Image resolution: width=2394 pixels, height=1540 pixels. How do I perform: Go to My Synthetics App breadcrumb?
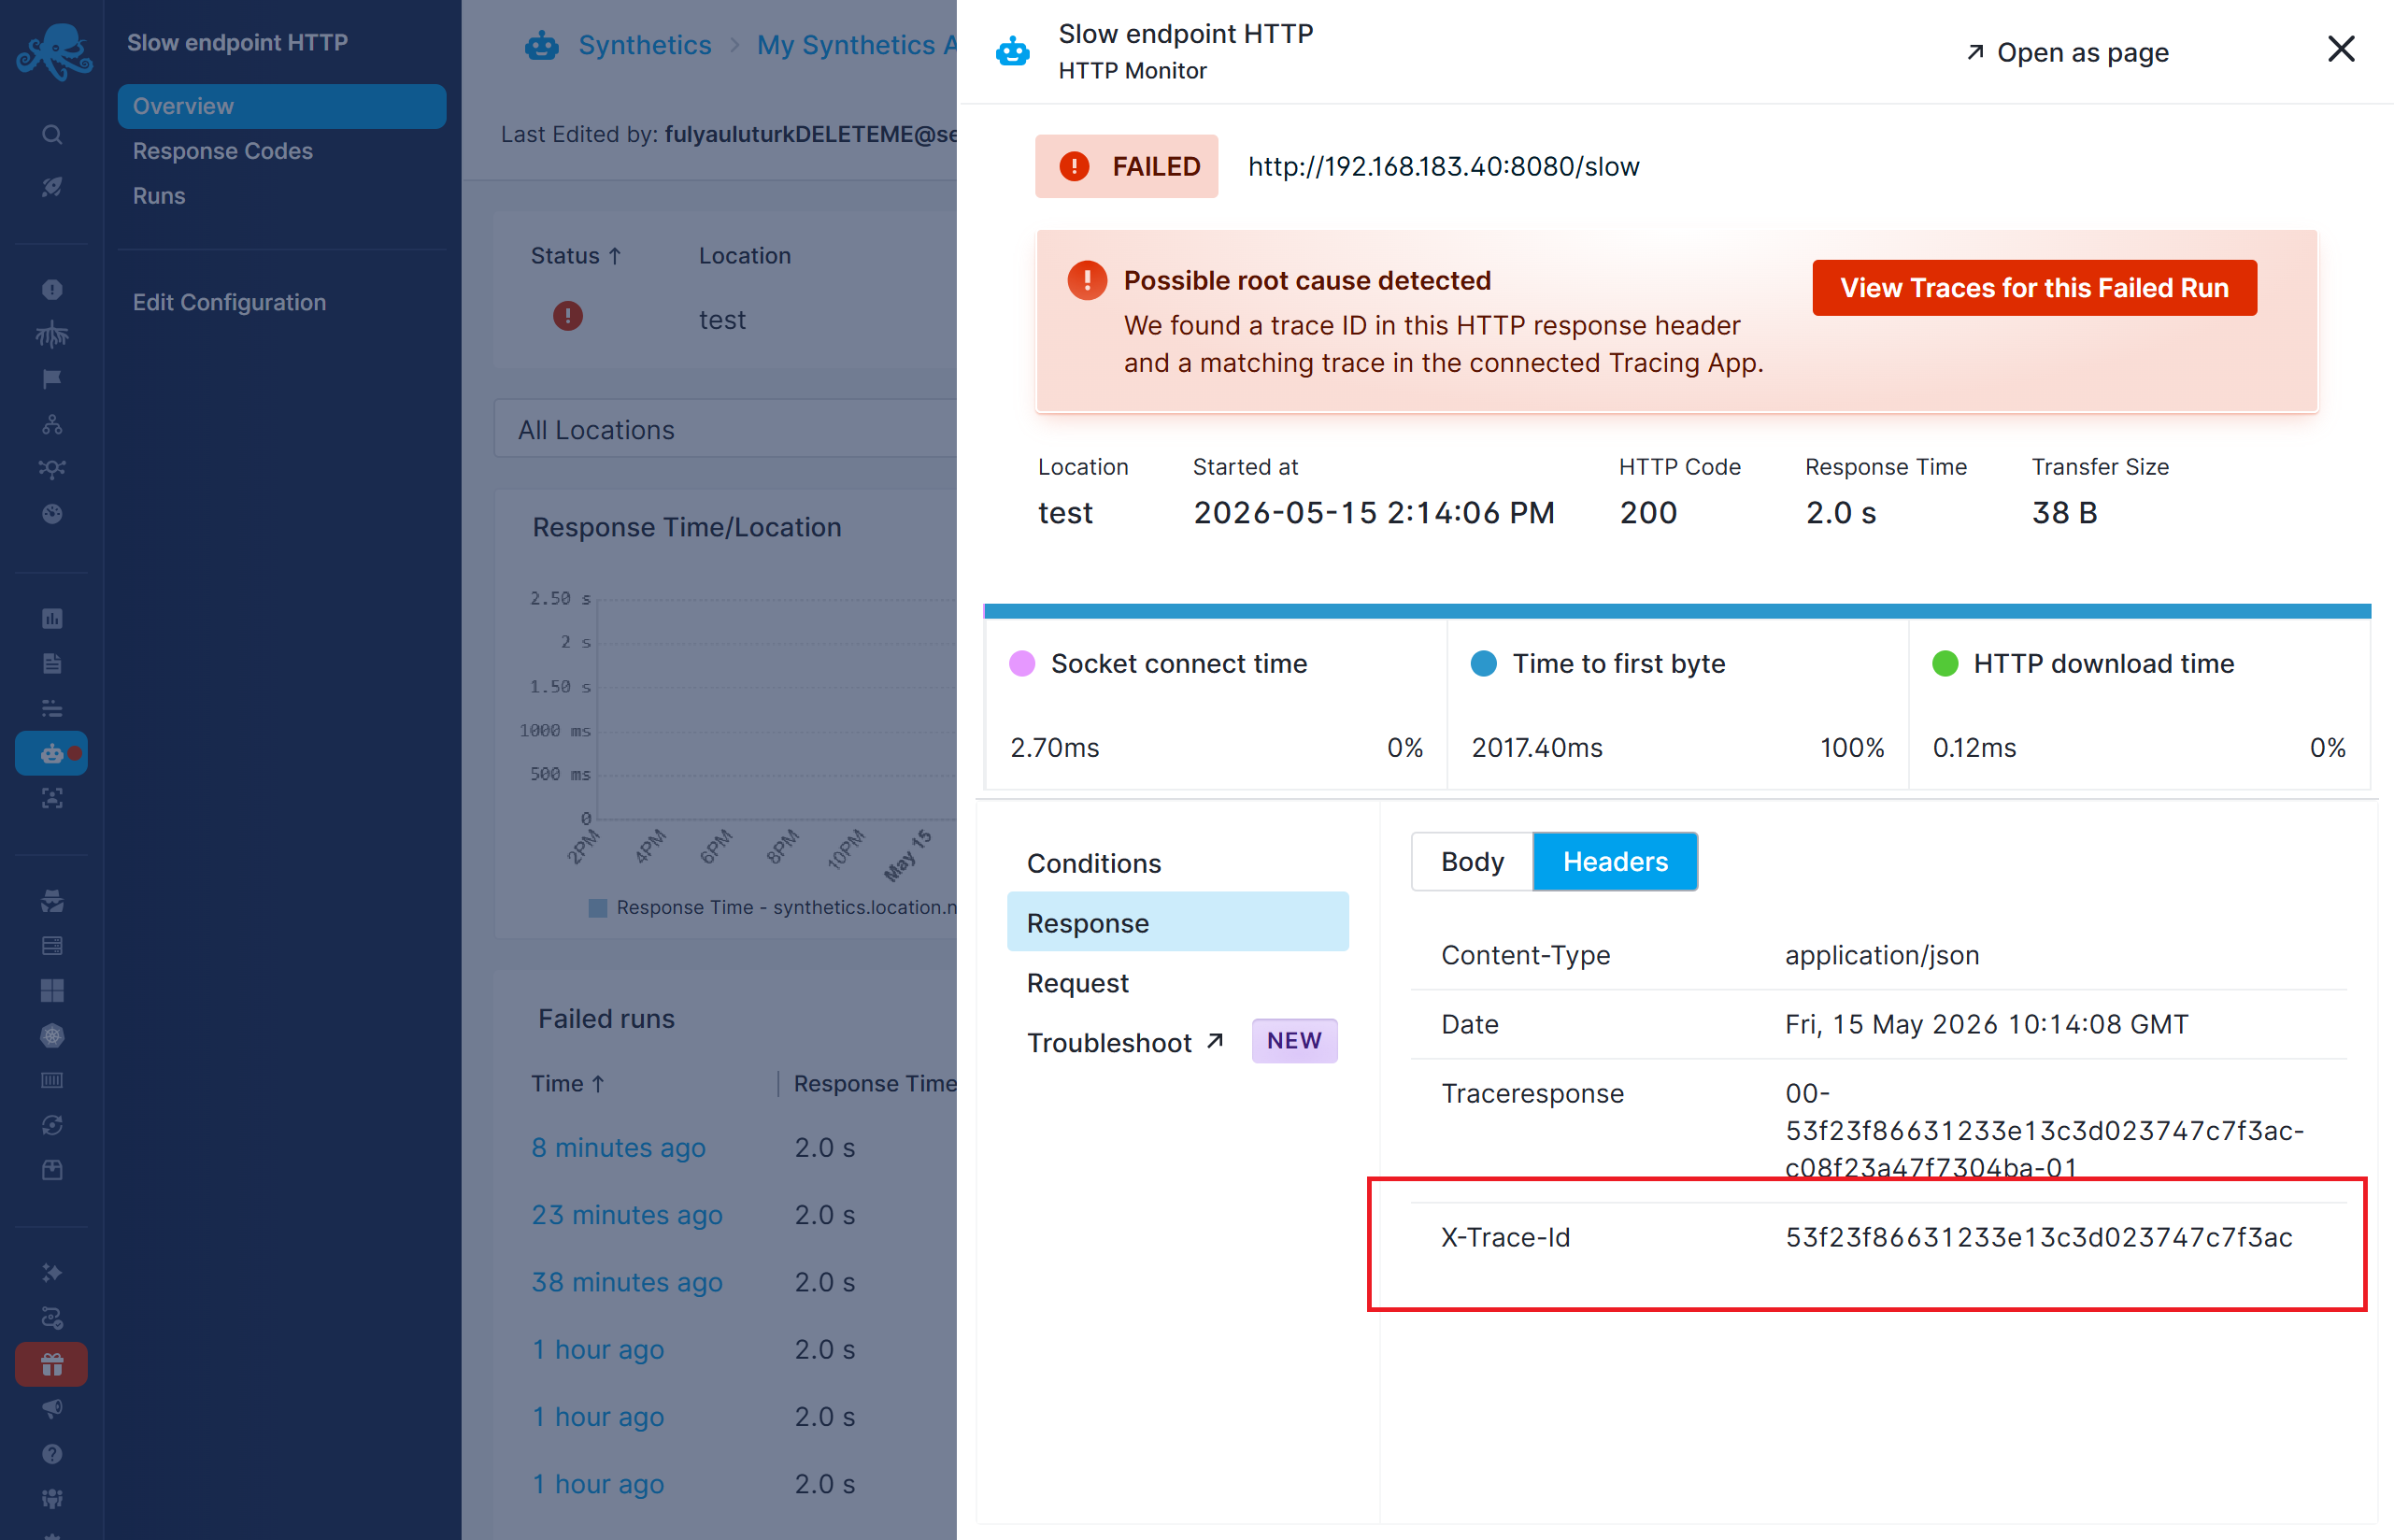point(856,45)
